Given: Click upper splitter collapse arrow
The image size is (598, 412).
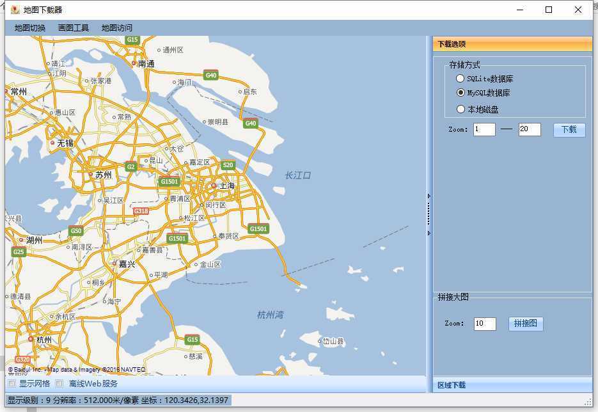Looking at the screenshot, I should click(429, 196).
